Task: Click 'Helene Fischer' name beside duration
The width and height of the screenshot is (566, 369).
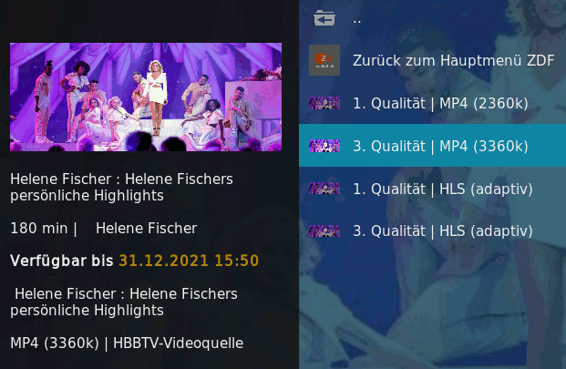Action: tap(146, 229)
